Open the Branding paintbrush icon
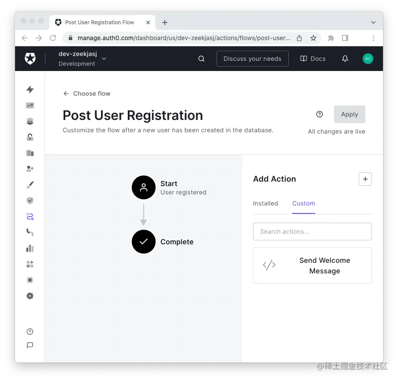The image size is (398, 381). [x=30, y=184]
